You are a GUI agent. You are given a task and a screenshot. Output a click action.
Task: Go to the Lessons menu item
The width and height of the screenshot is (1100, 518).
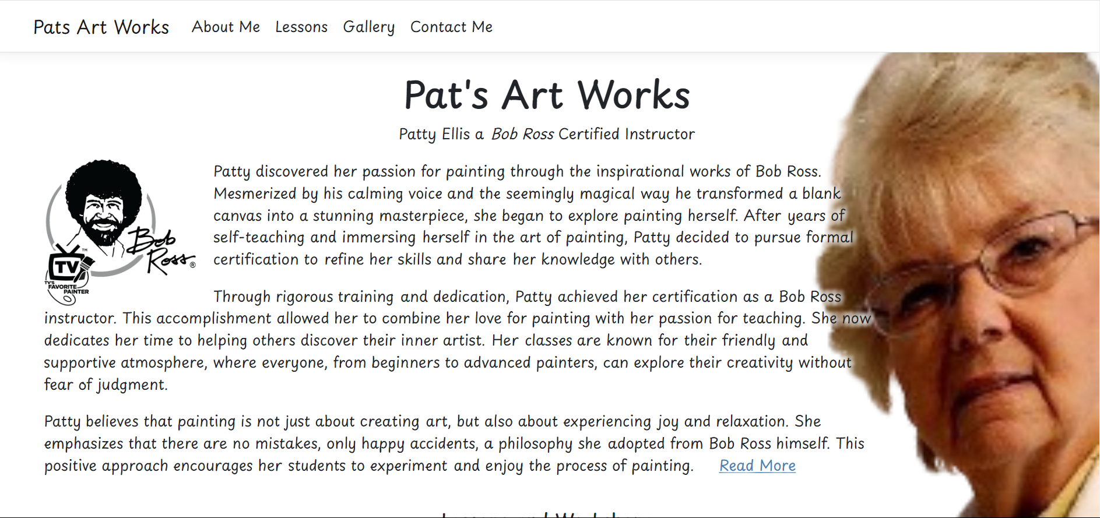[x=301, y=27]
